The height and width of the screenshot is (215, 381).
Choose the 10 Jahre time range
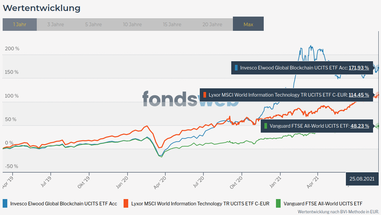[x=132, y=24]
